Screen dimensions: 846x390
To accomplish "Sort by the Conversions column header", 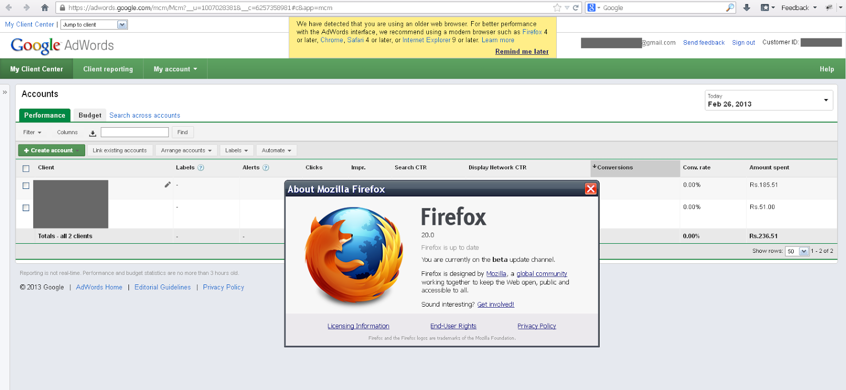I will click(635, 168).
